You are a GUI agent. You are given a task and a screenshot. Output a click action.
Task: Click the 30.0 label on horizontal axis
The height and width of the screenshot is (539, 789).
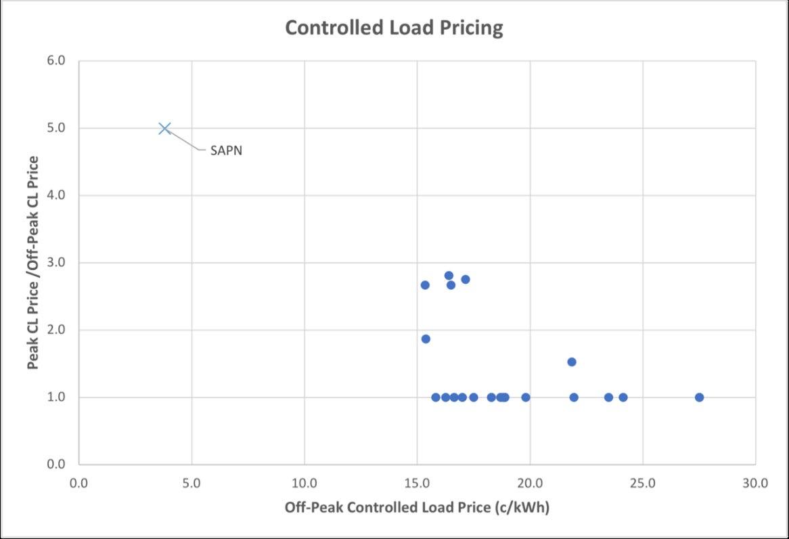point(755,483)
